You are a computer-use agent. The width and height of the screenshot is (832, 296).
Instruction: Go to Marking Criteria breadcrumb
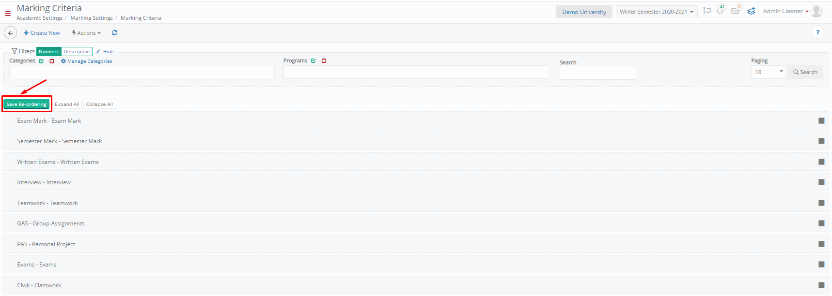point(141,18)
